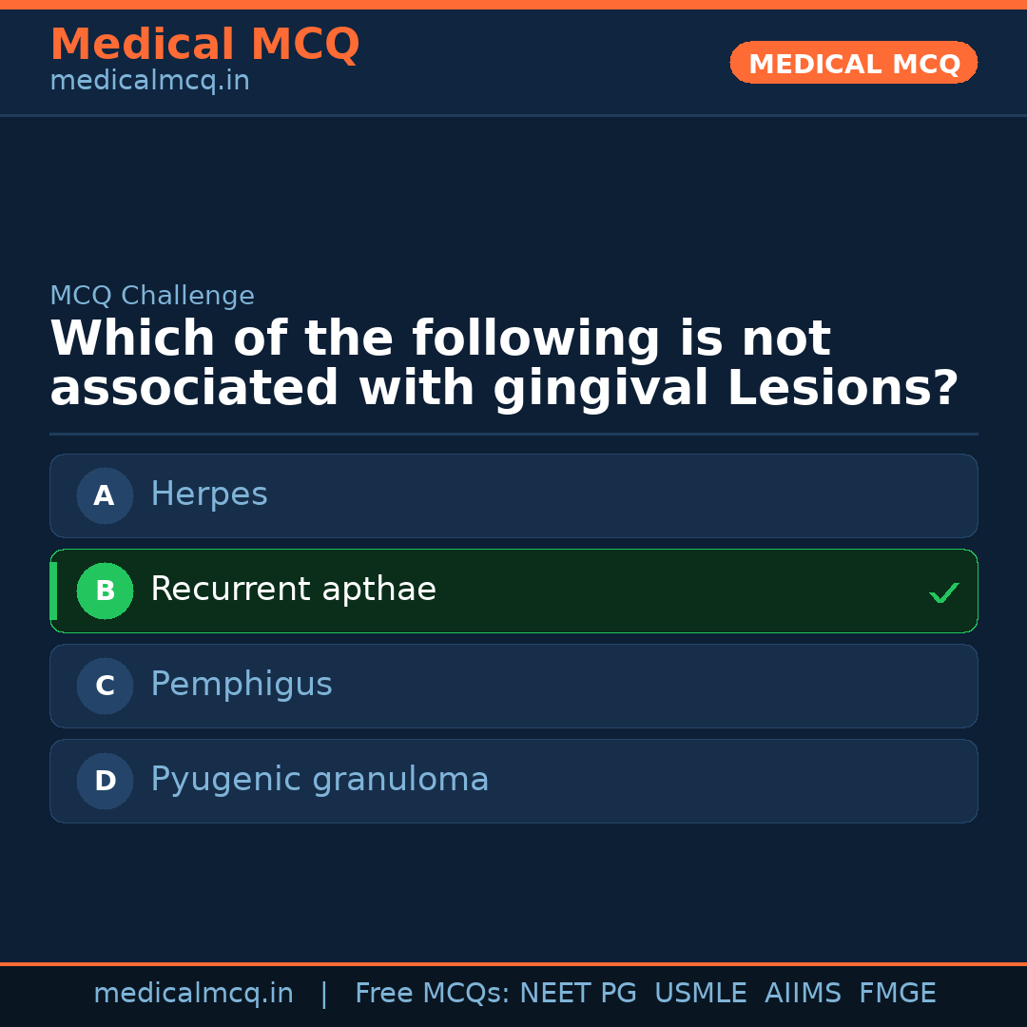Click the letter D circle badge
This screenshot has height=1027, width=1027.
point(105,781)
